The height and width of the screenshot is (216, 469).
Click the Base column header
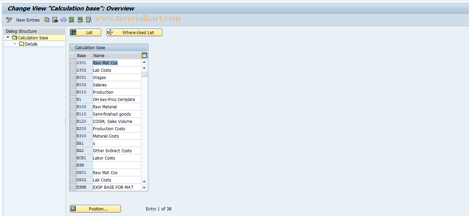pos(84,55)
